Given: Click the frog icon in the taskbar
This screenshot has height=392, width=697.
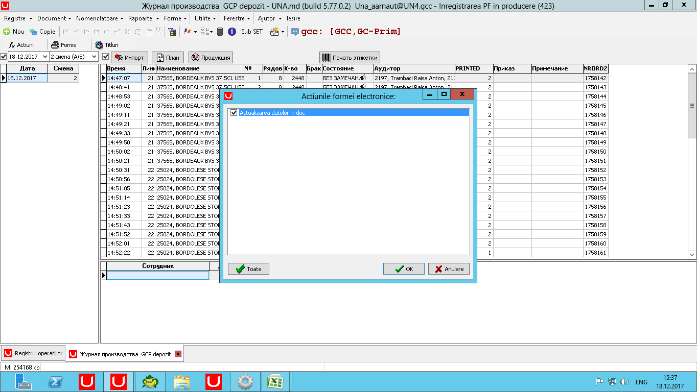Looking at the screenshot, I should tap(150, 382).
